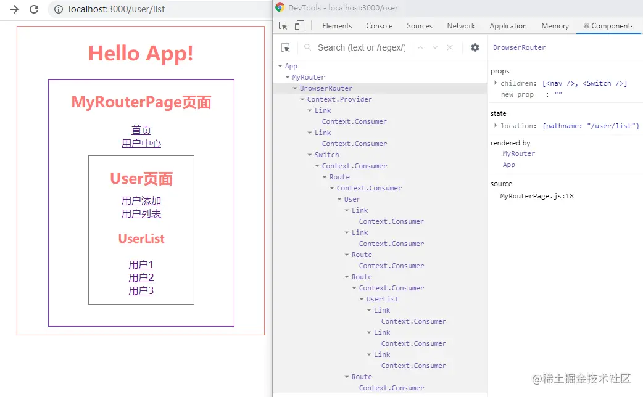Select Switch in component tree
The height and width of the screenshot is (397, 643).
click(x=327, y=155)
